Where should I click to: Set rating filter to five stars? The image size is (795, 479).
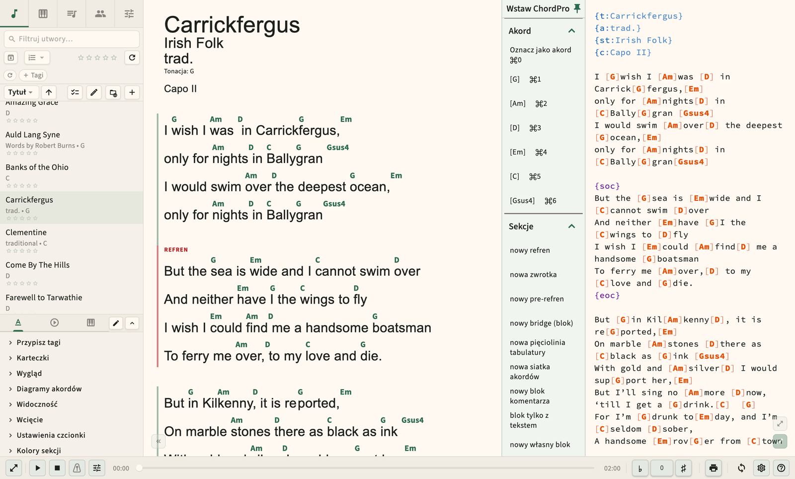coord(114,58)
